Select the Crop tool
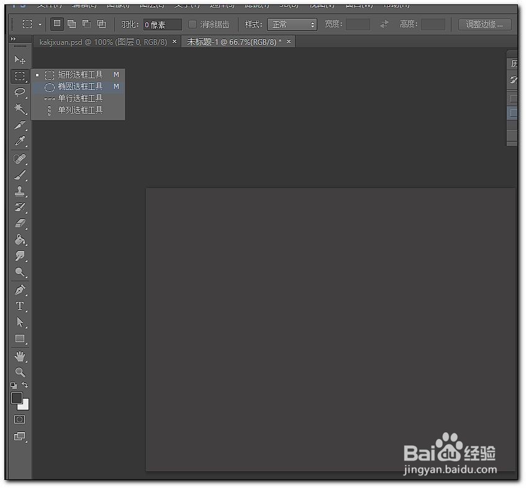Image resolution: width=526 pixels, height=488 pixels. [20, 125]
